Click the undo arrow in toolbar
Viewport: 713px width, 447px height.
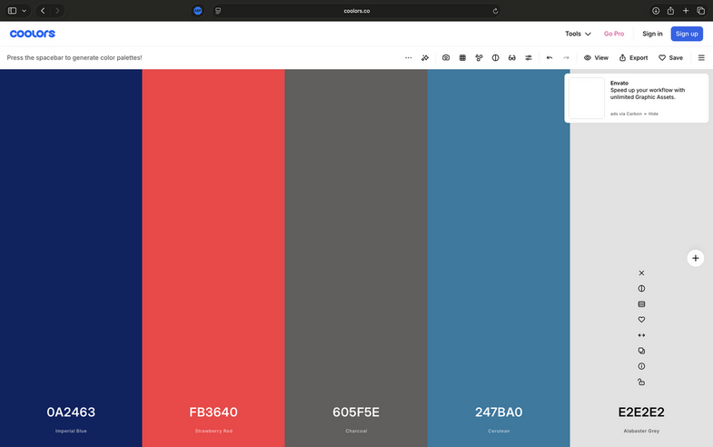[550, 57]
